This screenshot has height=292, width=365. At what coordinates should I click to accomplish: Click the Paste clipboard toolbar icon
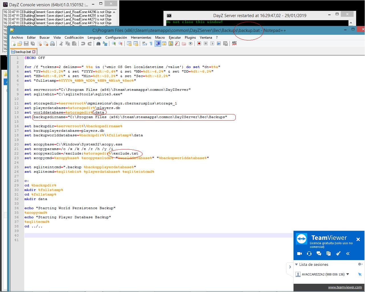tap(74, 44)
